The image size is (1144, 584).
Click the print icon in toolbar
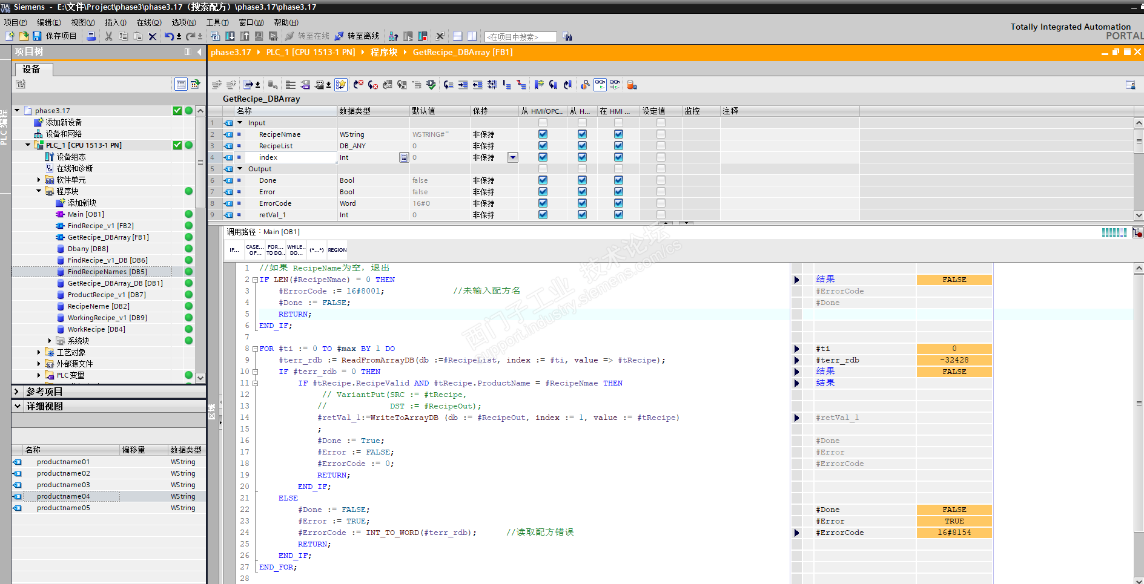91,36
